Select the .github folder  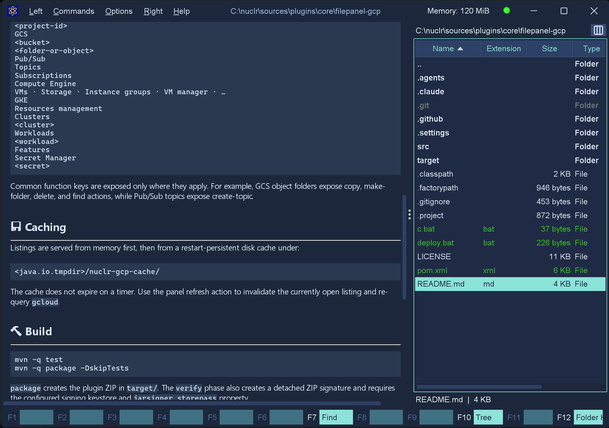click(510, 119)
